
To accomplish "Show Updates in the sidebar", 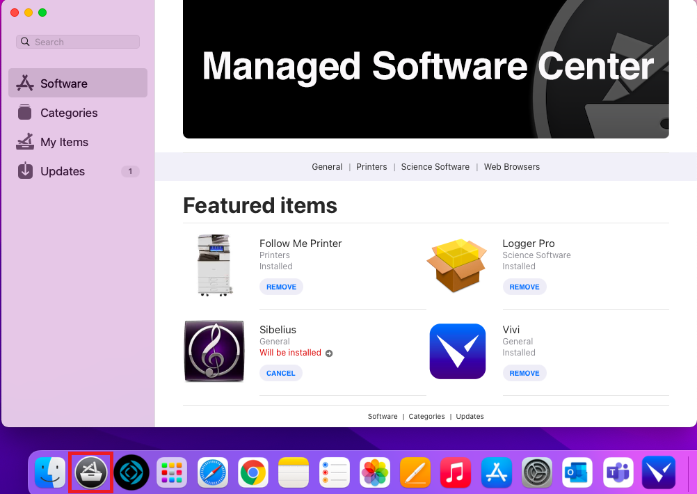I will pyautogui.click(x=78, y=171).
